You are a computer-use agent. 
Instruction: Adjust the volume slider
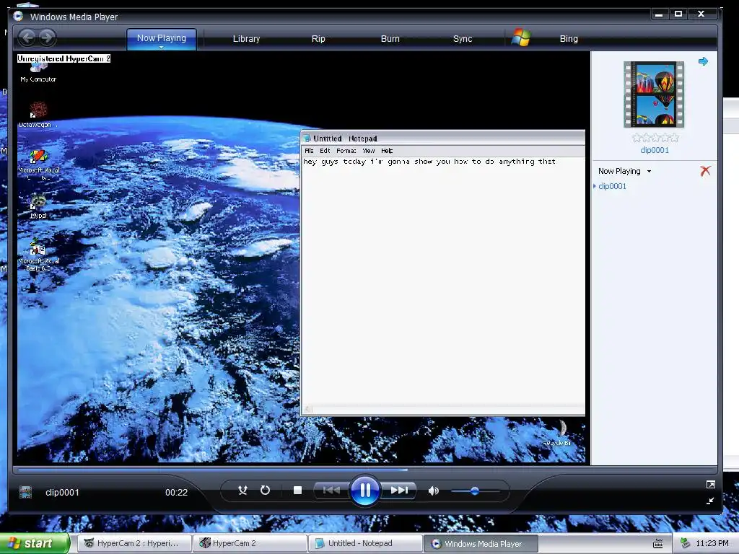pyautogui.click(x=475, y=491)
